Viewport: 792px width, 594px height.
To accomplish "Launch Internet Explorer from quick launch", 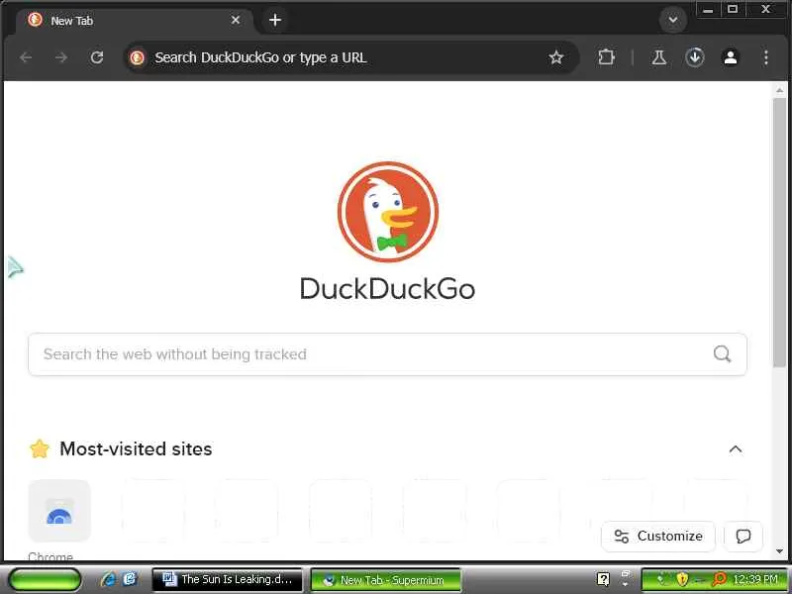I will pyautogui.click(x=108, y=579).
